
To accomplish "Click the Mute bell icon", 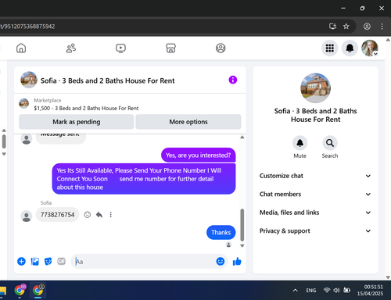I will [300, 143].
